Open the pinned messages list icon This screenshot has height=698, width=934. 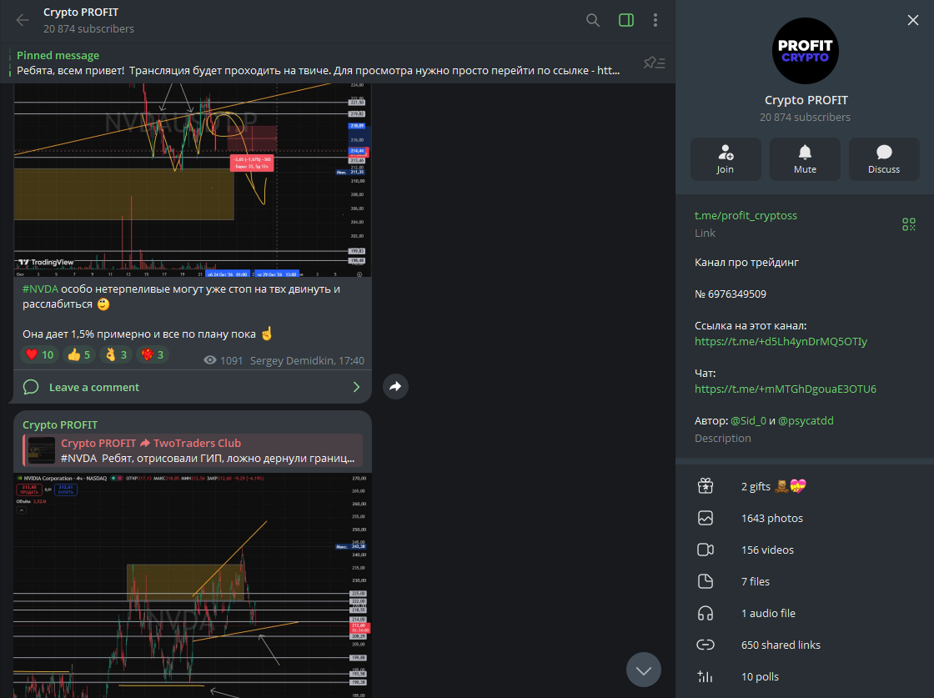654,63
